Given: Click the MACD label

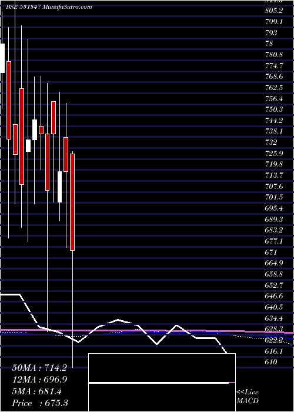Looking at the screenshot, I should (x=248, y=401).
